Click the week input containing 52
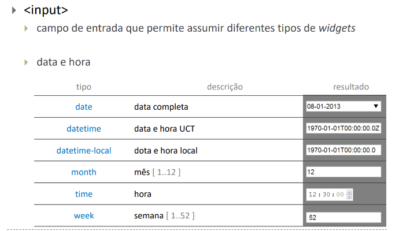Image resolution: width=399 pixels, height=231 pixels. [x=343, y=217]
